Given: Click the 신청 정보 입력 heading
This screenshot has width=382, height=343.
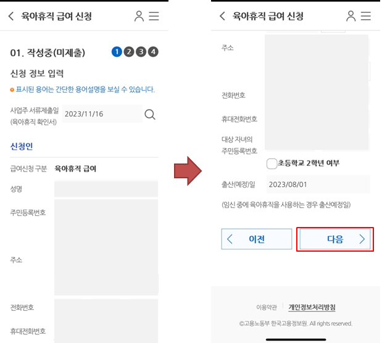Looking at the screenshot, I should pos(37,73).
